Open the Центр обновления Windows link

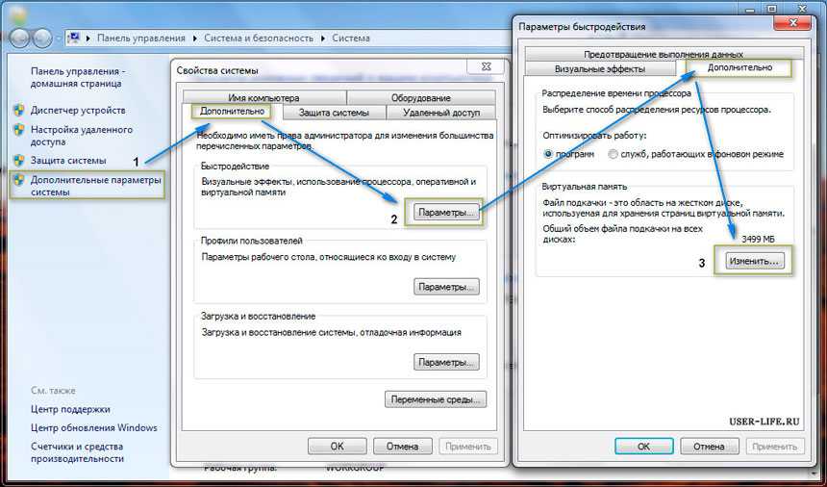93,427
